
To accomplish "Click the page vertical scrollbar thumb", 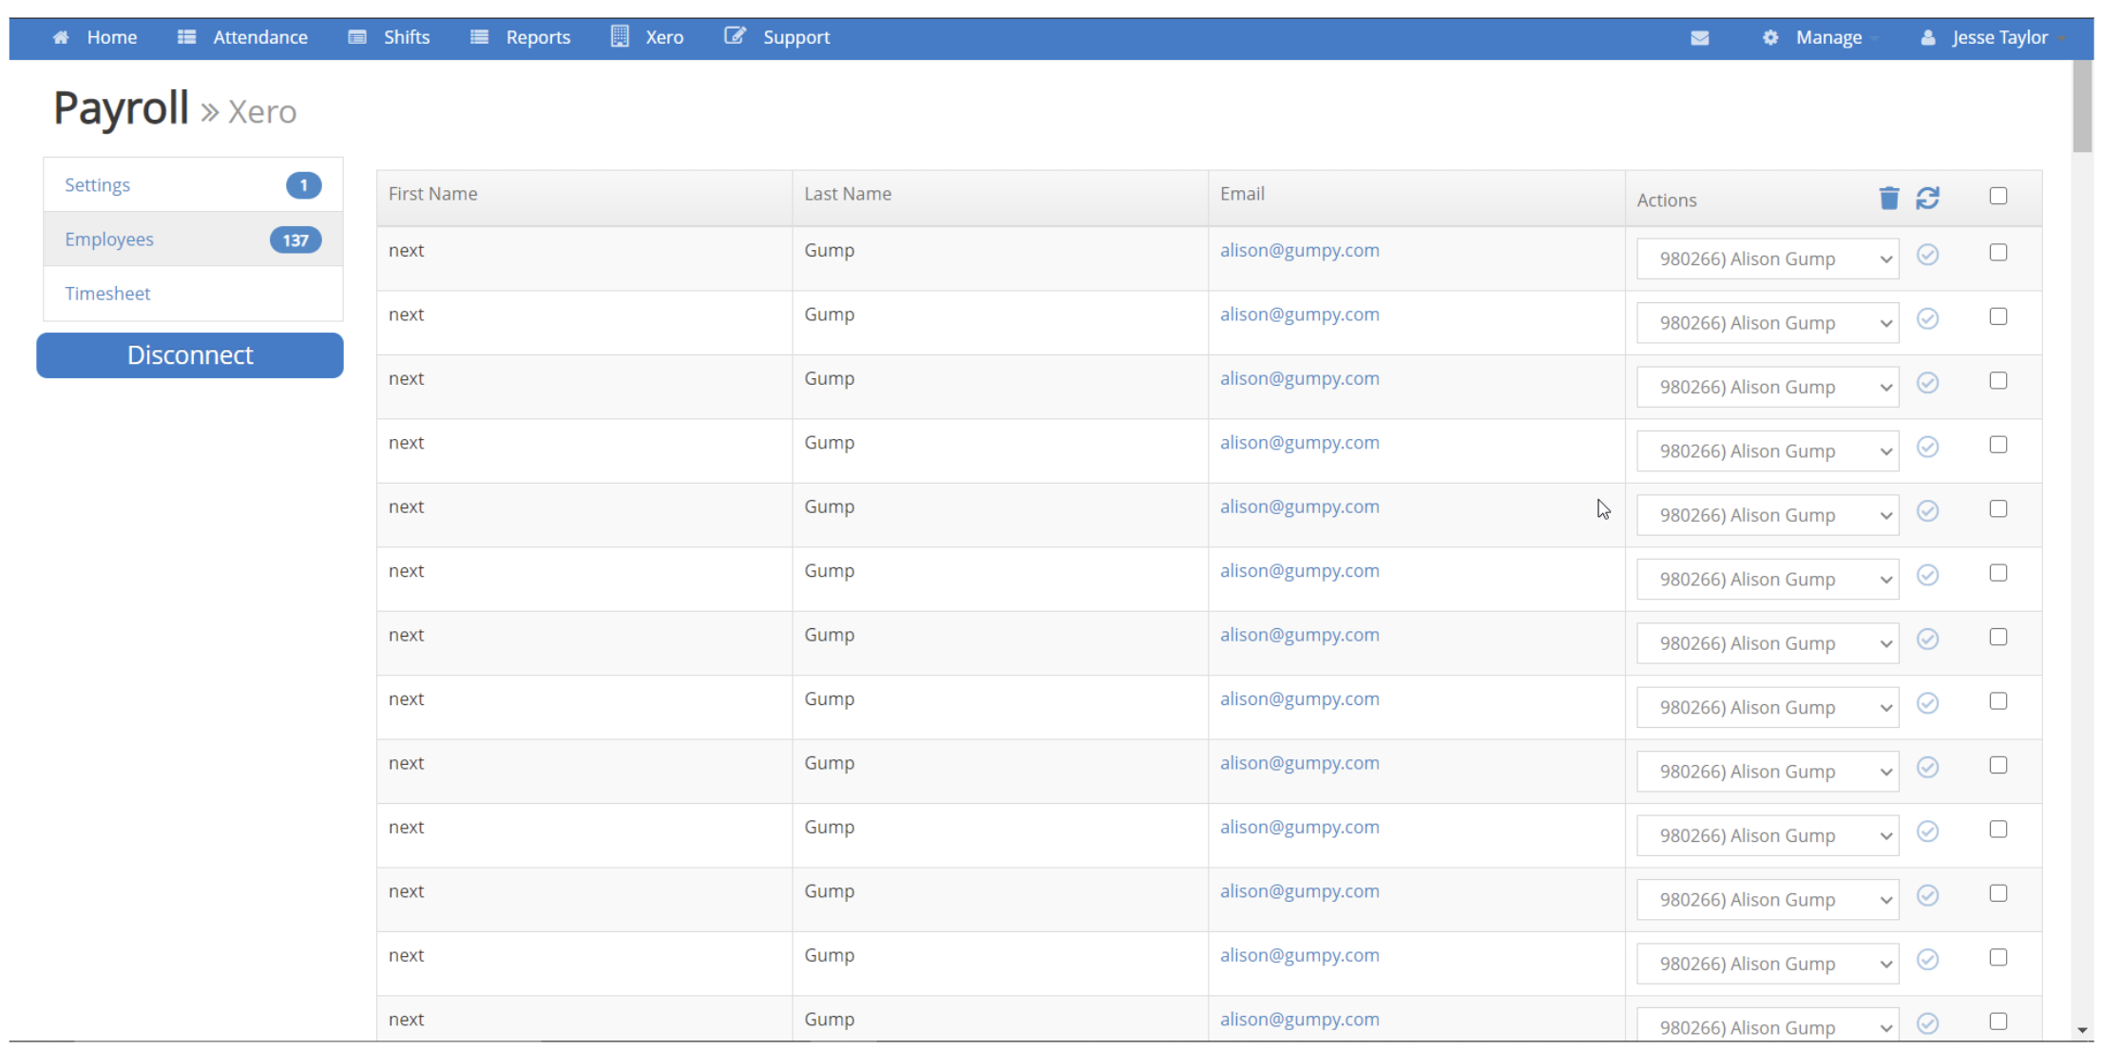I will tap(2082, 105).
